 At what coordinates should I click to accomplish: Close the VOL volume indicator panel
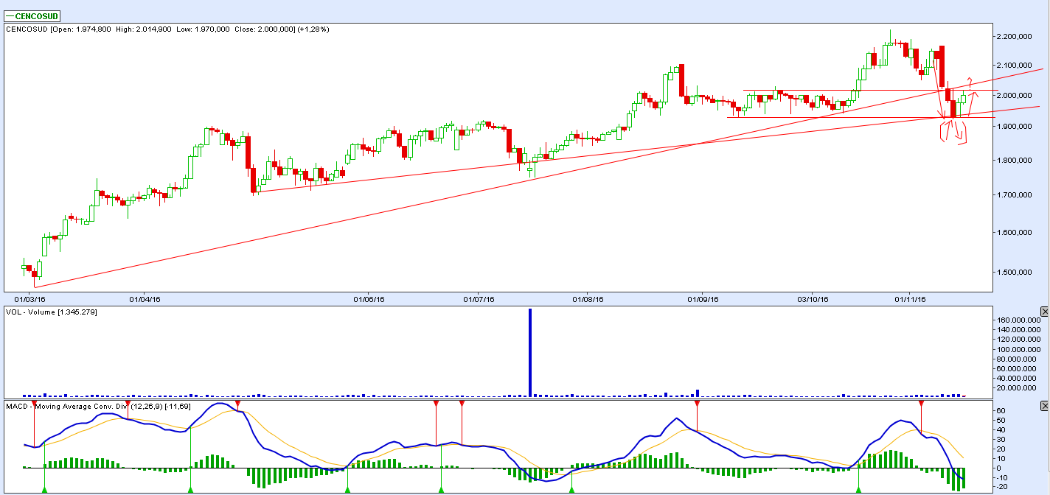click(x=1044, y=312)
